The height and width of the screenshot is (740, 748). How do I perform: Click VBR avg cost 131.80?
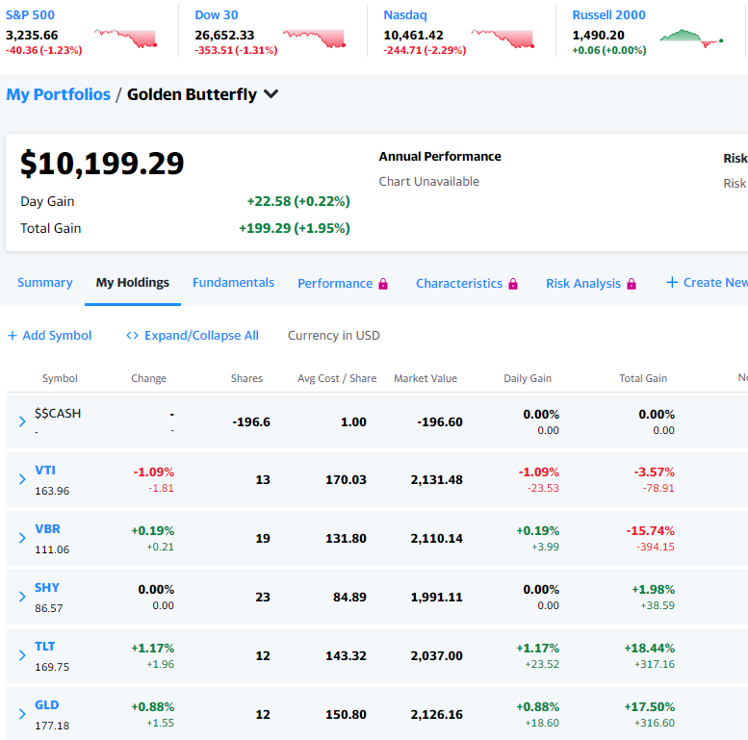[346, 538]
